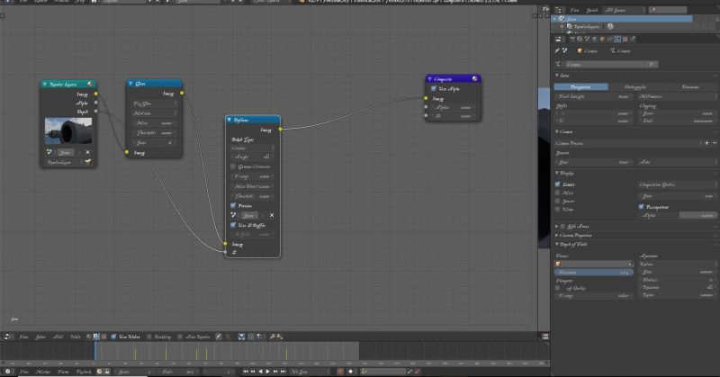Expand the Safe Areas panel
The image size is (720, 377).
click(557, 227)
